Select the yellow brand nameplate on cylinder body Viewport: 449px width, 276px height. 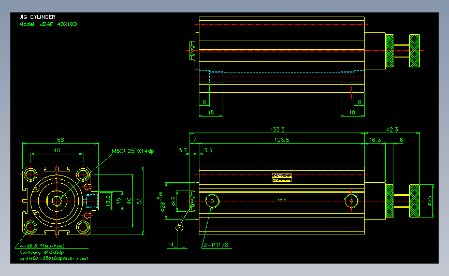[282, 178]
